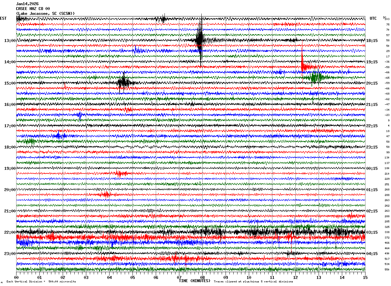The image size is (391, 286).
Task: Click the Traces clipped at plus/minus 5 note
Action: tap(253, 281)
